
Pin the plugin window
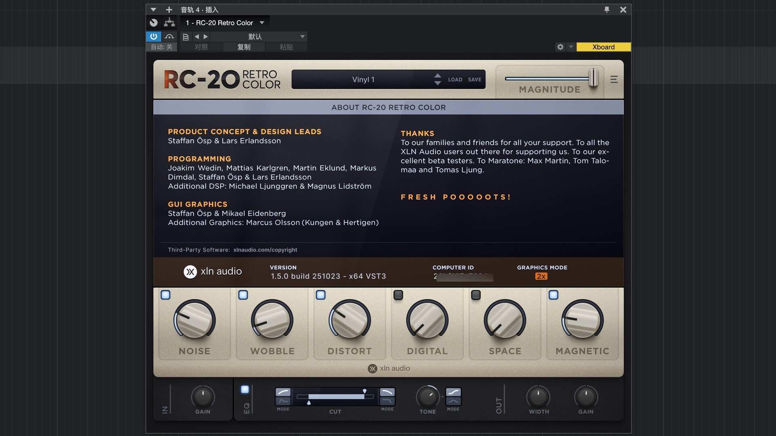pyautogui.click(x=606, y=10)
